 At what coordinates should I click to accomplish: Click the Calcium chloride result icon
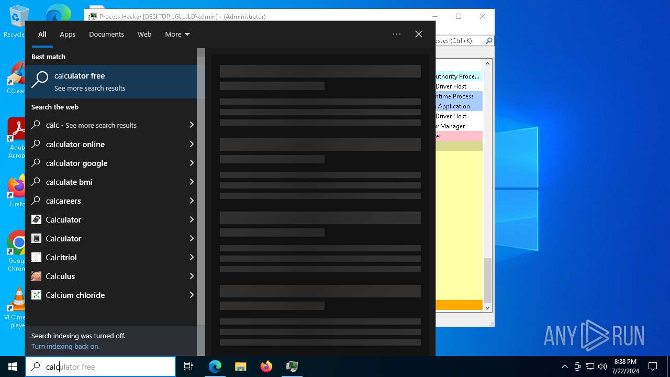click(36, 295)
